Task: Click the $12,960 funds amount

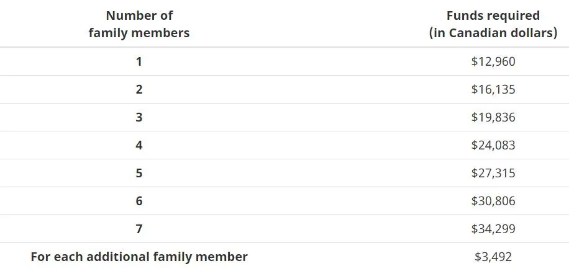Action: (x=493, y=61)
